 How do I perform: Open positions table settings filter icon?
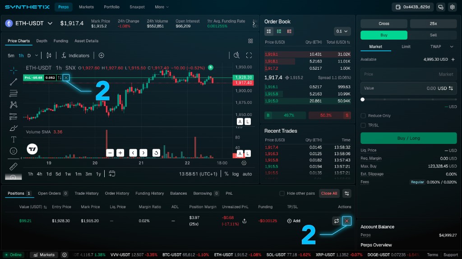tap(347, 193)
